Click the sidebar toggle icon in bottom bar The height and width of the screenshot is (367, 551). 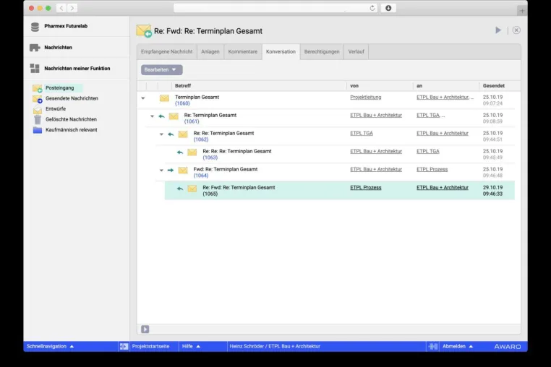click(124, 347)
